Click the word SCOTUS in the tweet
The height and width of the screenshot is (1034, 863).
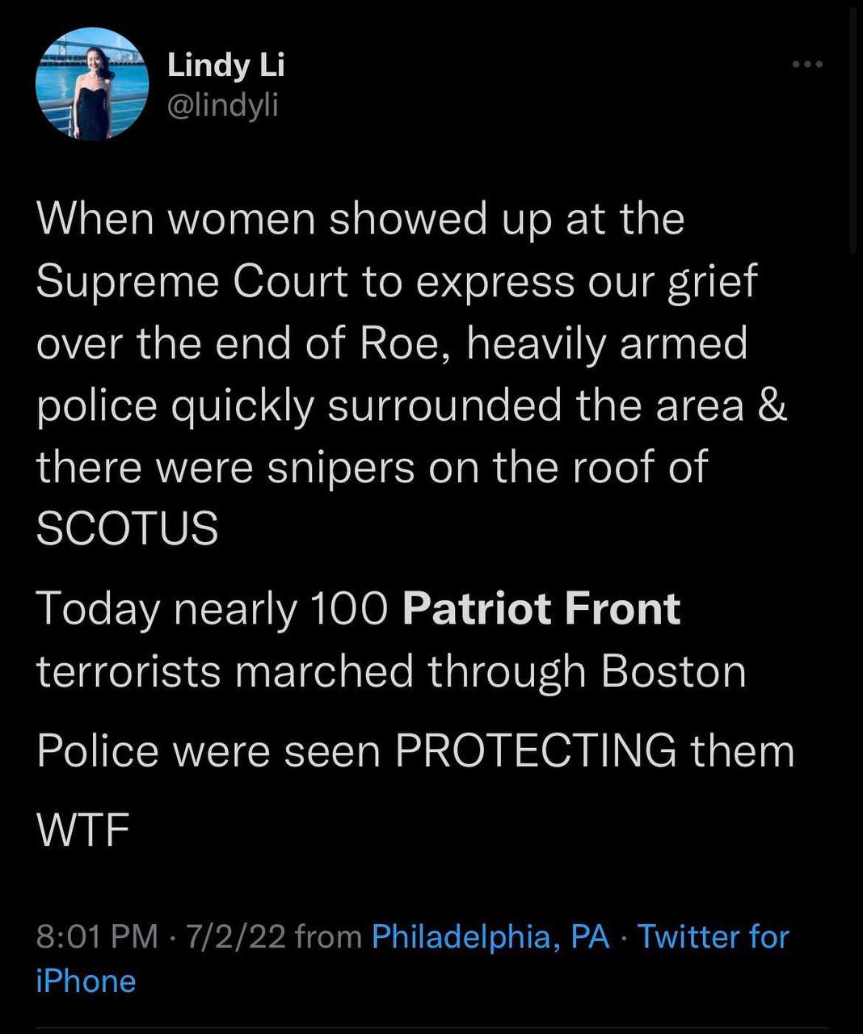tap(128, 528)
